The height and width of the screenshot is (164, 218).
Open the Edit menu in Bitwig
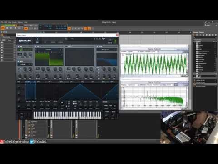tap(6, 22)
